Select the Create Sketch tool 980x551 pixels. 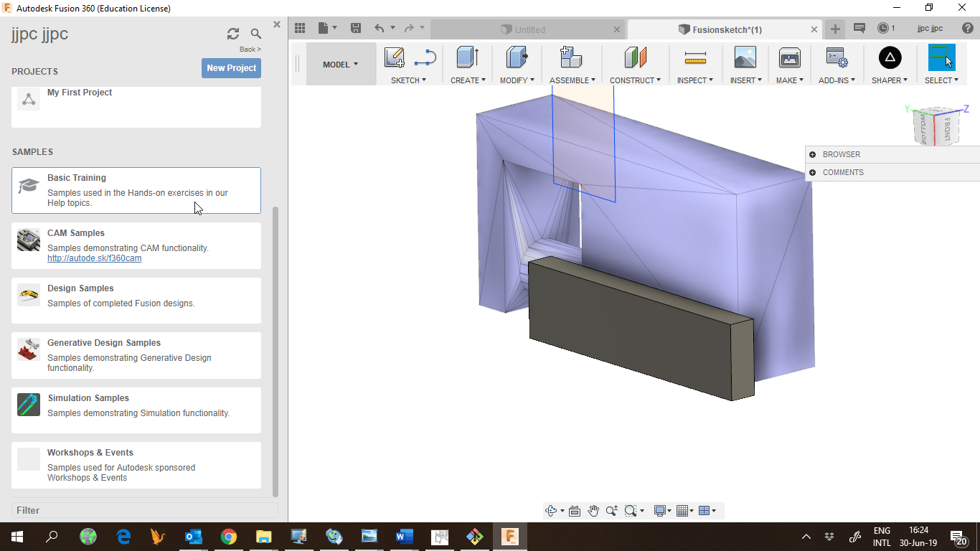click(x=394, y=57)
